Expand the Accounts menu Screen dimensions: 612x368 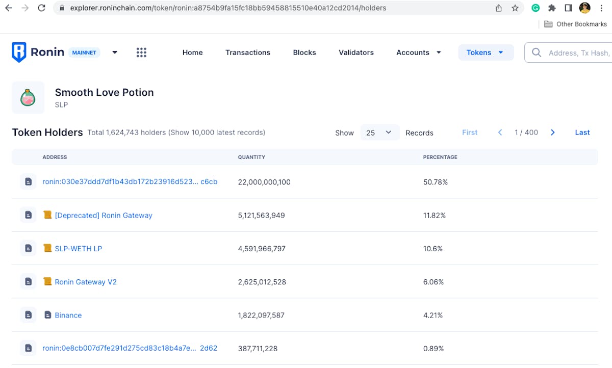point(418,52)
